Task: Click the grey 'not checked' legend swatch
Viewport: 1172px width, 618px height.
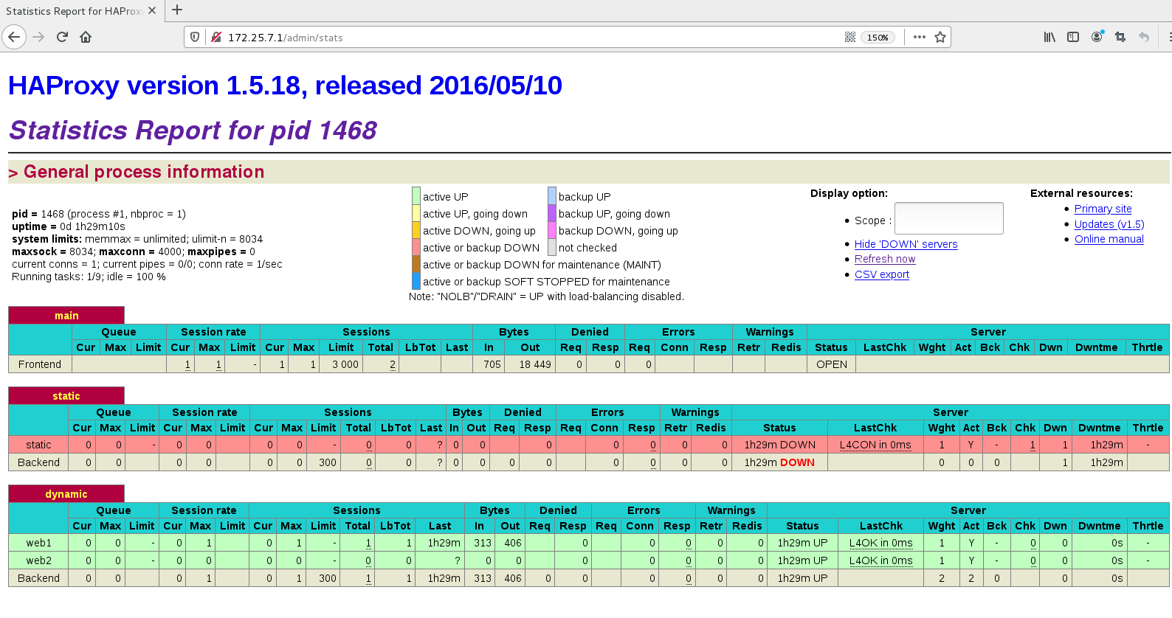Action: pos(552,247)
